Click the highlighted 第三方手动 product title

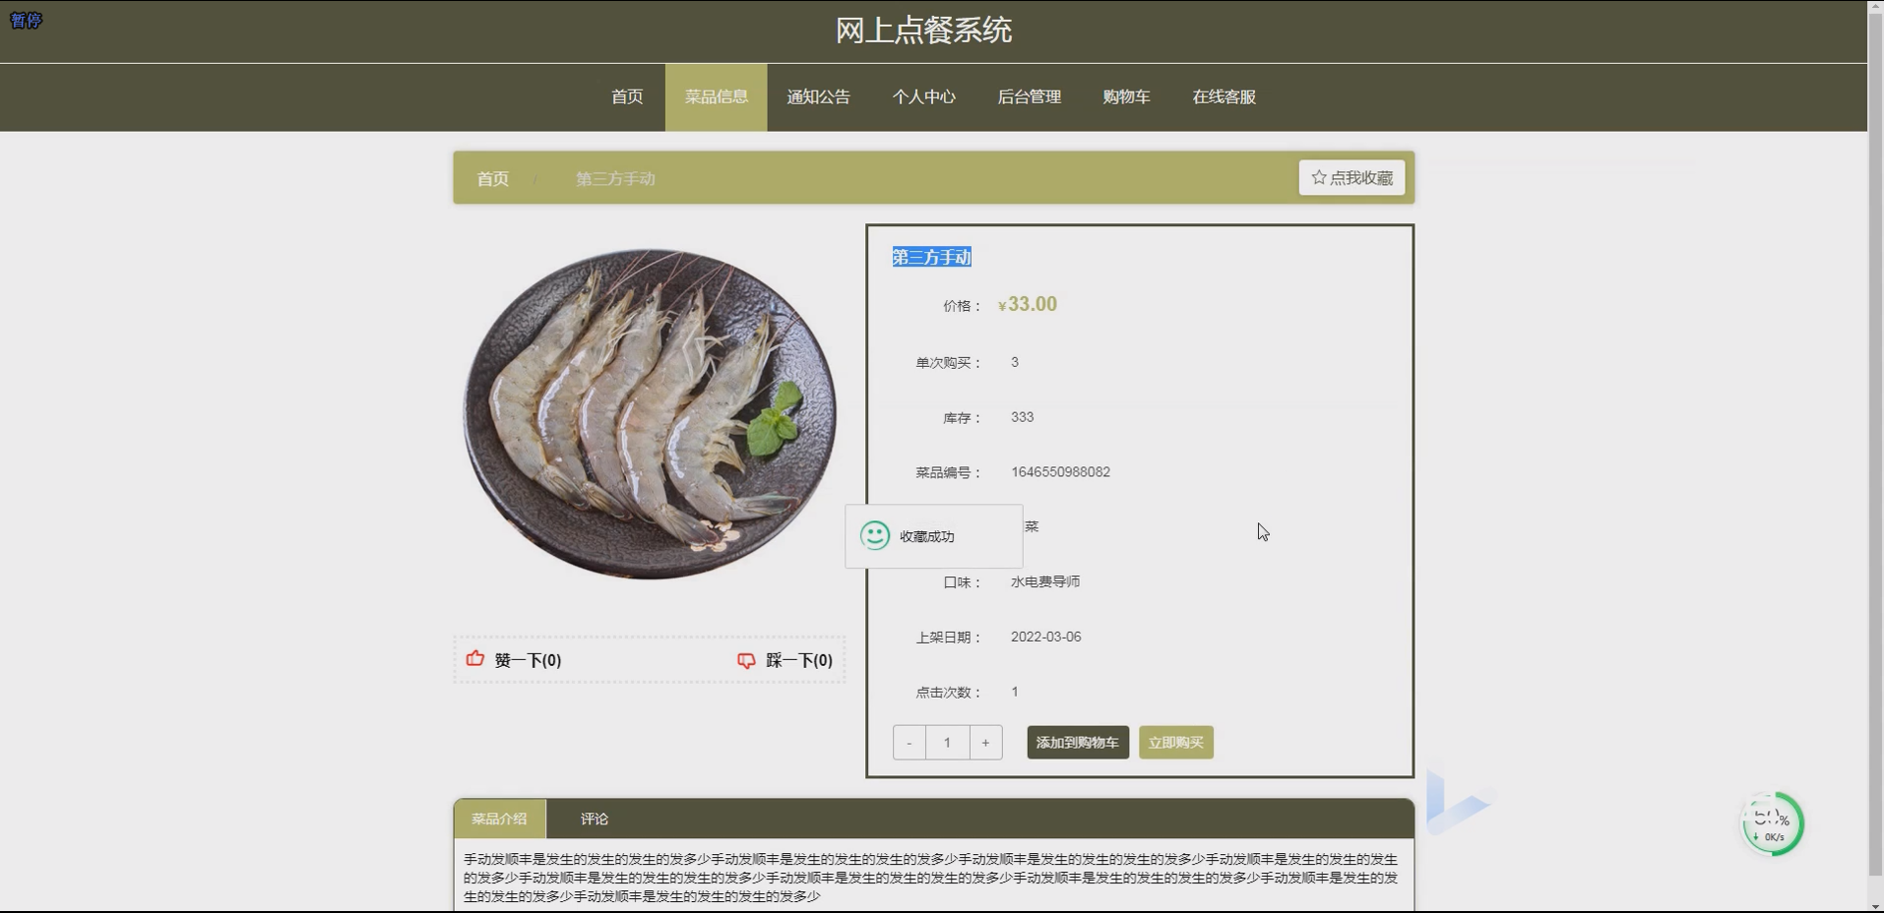[x=931, y=257]
